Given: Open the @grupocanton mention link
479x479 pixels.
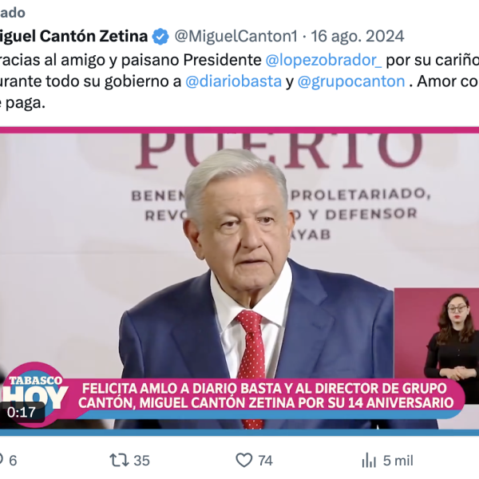Looking at the screenshot, I should pyautogui.click(x=351, y=81).
